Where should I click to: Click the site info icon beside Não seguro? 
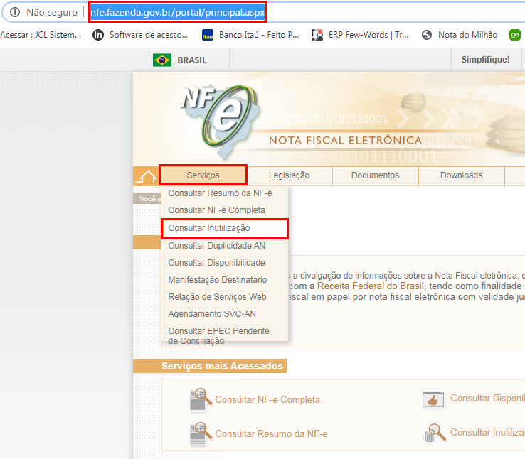point(15,12)
